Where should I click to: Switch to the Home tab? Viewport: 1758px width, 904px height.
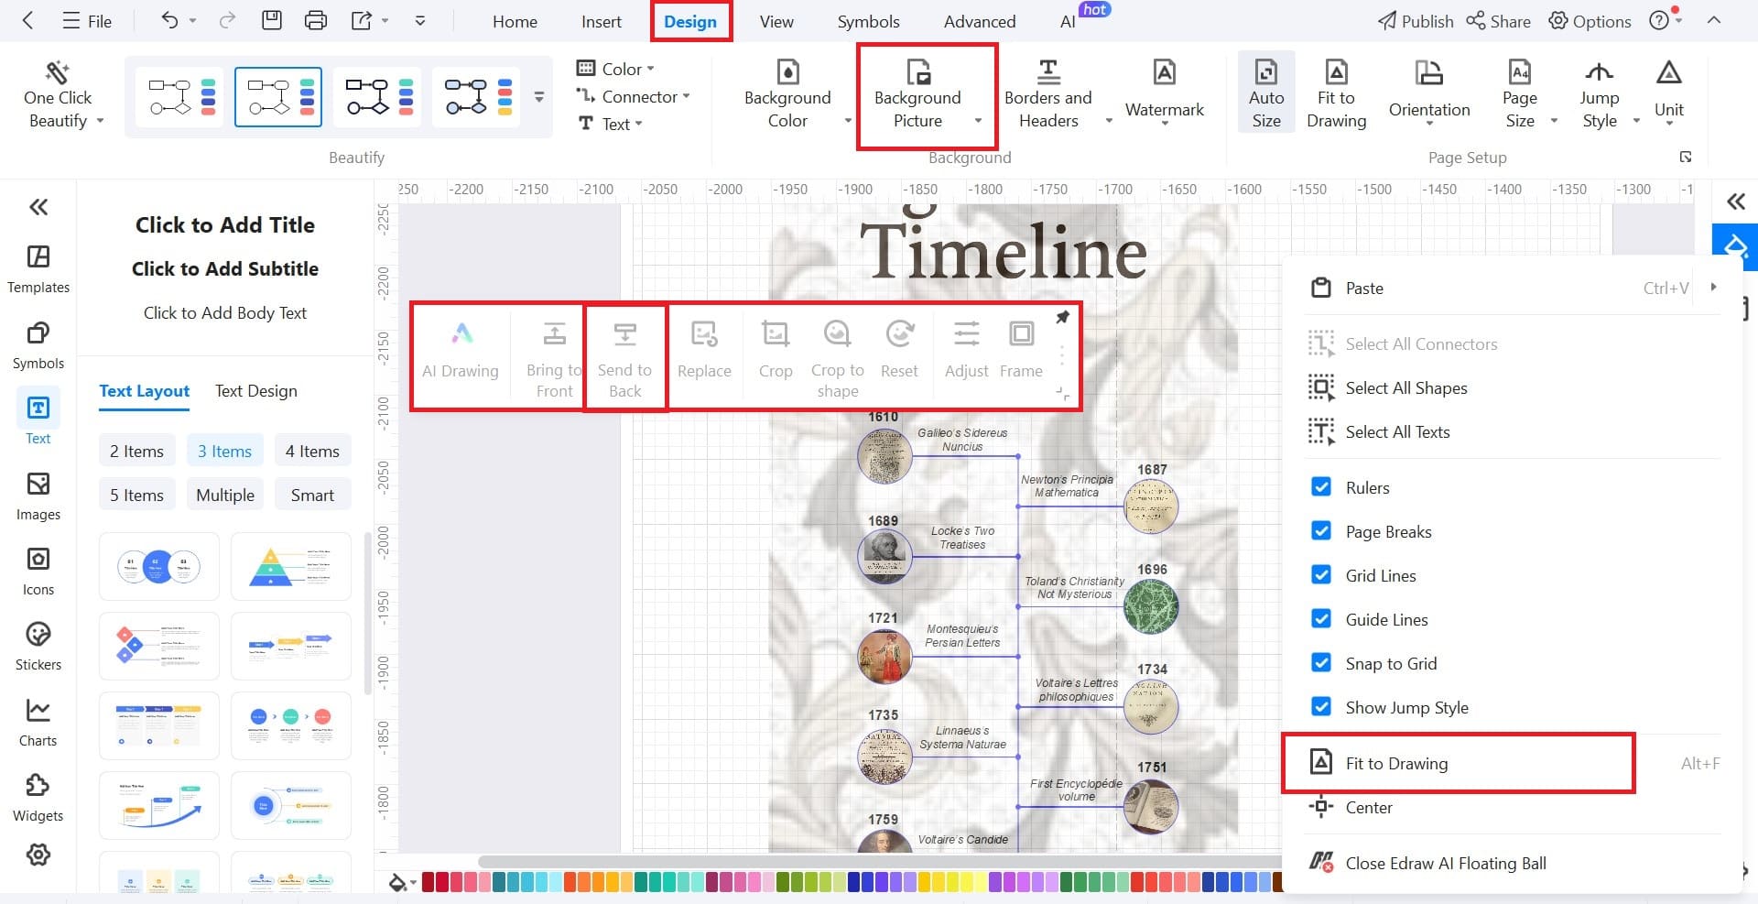tap(515, 21)
